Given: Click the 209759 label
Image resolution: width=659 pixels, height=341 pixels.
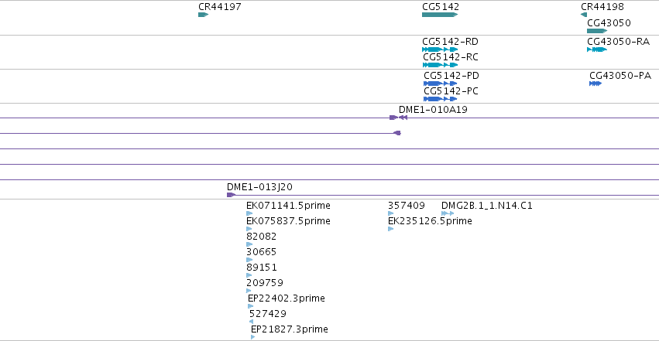Looking at the screenshot, I should click(x=265, y=283).
